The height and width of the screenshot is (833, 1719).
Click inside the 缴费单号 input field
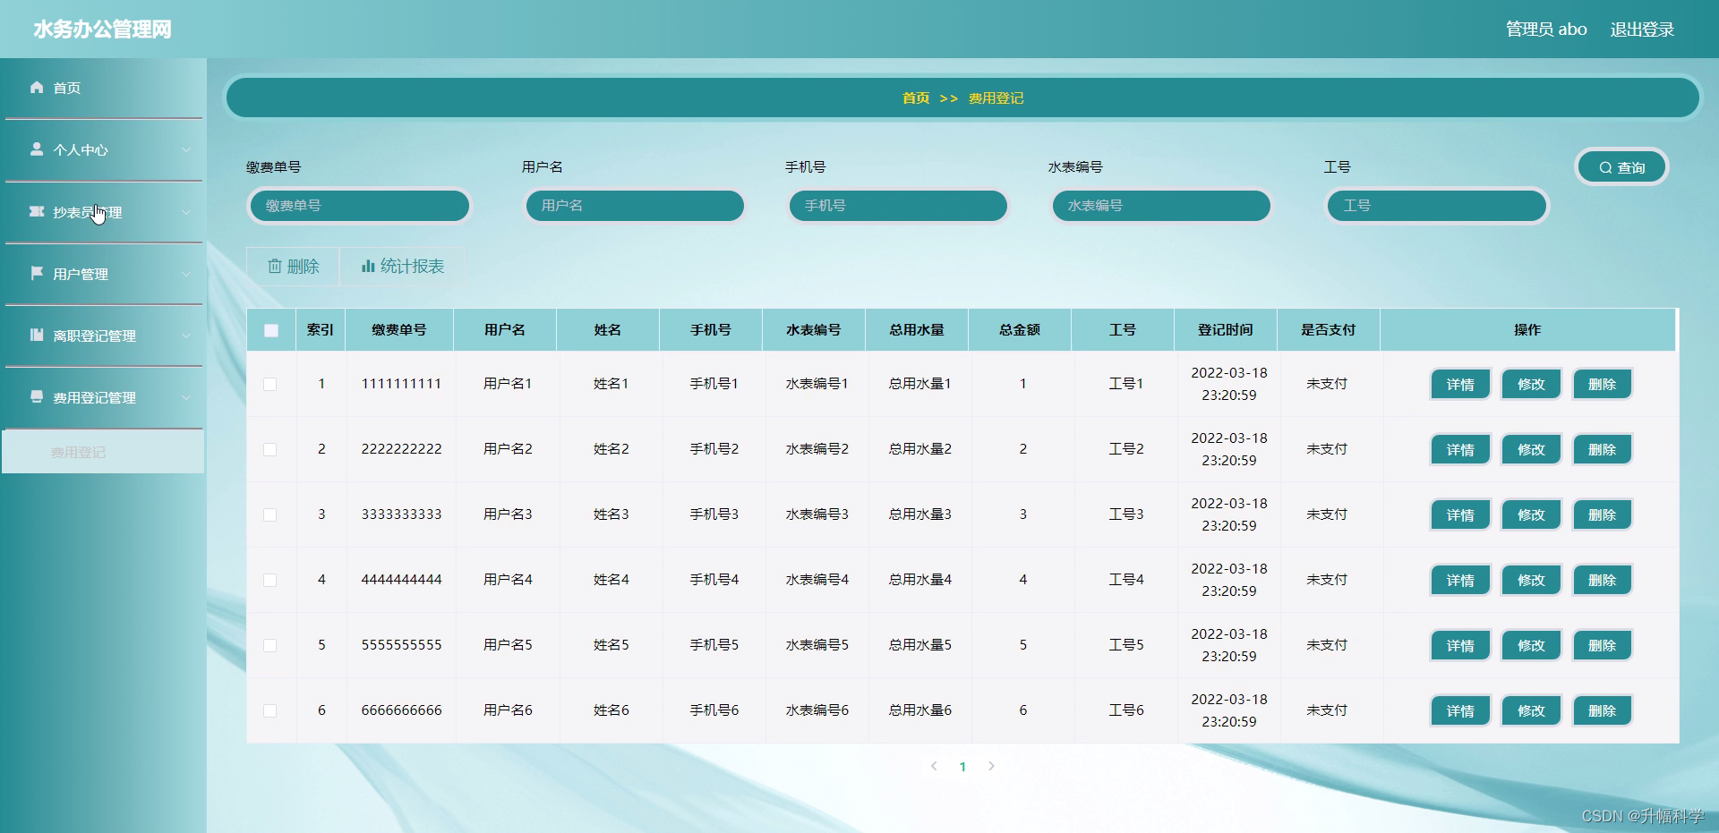358,206
